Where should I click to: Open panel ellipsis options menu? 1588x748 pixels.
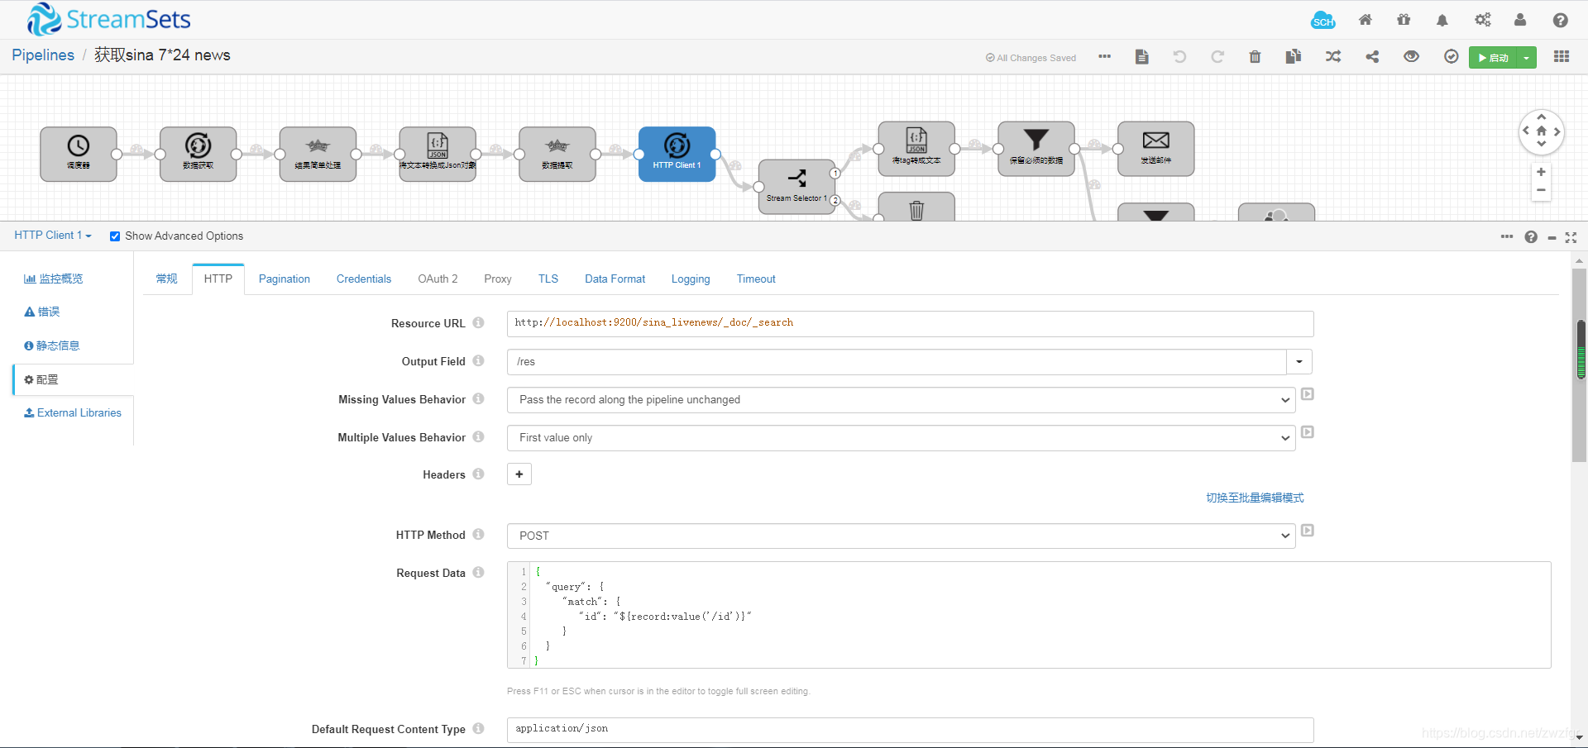[x=1507, y=236]
